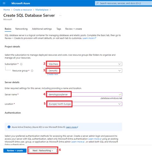Open the Additional settings tab

[x=42, y=29]
